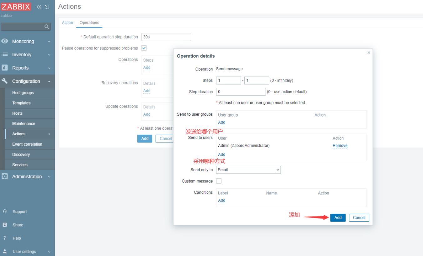Viewport: 423px width, 256px height.
Task: Switch to the Action tab
Action: coord(67,23)
